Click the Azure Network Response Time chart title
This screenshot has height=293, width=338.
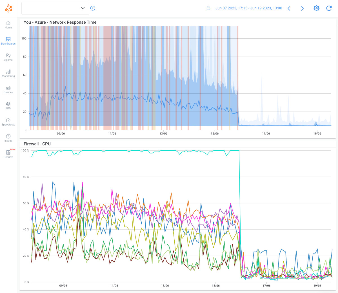[60, 22]
